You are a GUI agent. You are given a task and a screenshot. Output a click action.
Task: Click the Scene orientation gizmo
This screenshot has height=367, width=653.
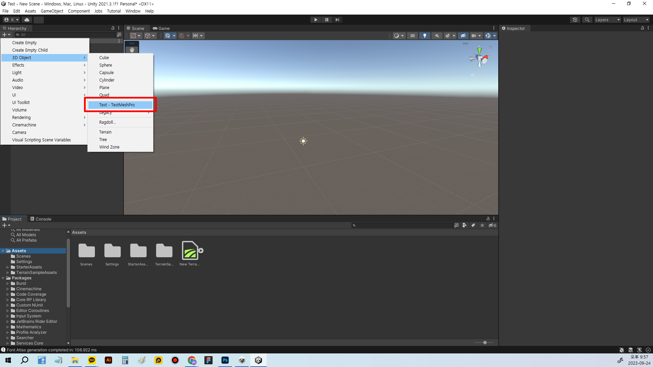(x=479, y=58)
